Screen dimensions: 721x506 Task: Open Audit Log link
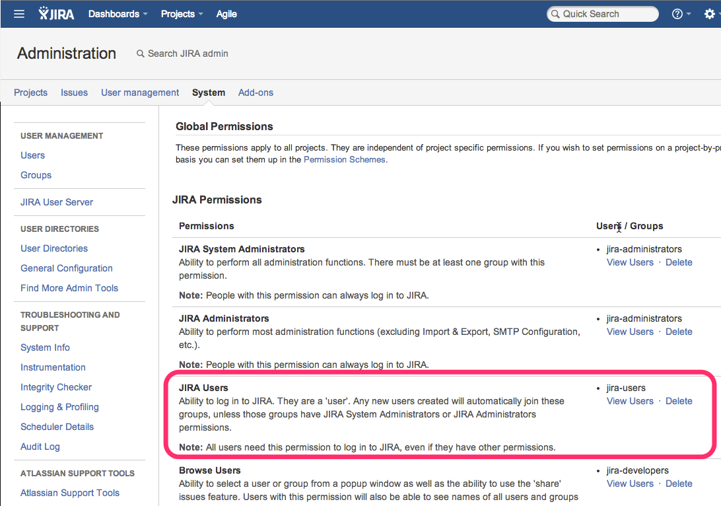pyautogui.click(x=40, y=447)
